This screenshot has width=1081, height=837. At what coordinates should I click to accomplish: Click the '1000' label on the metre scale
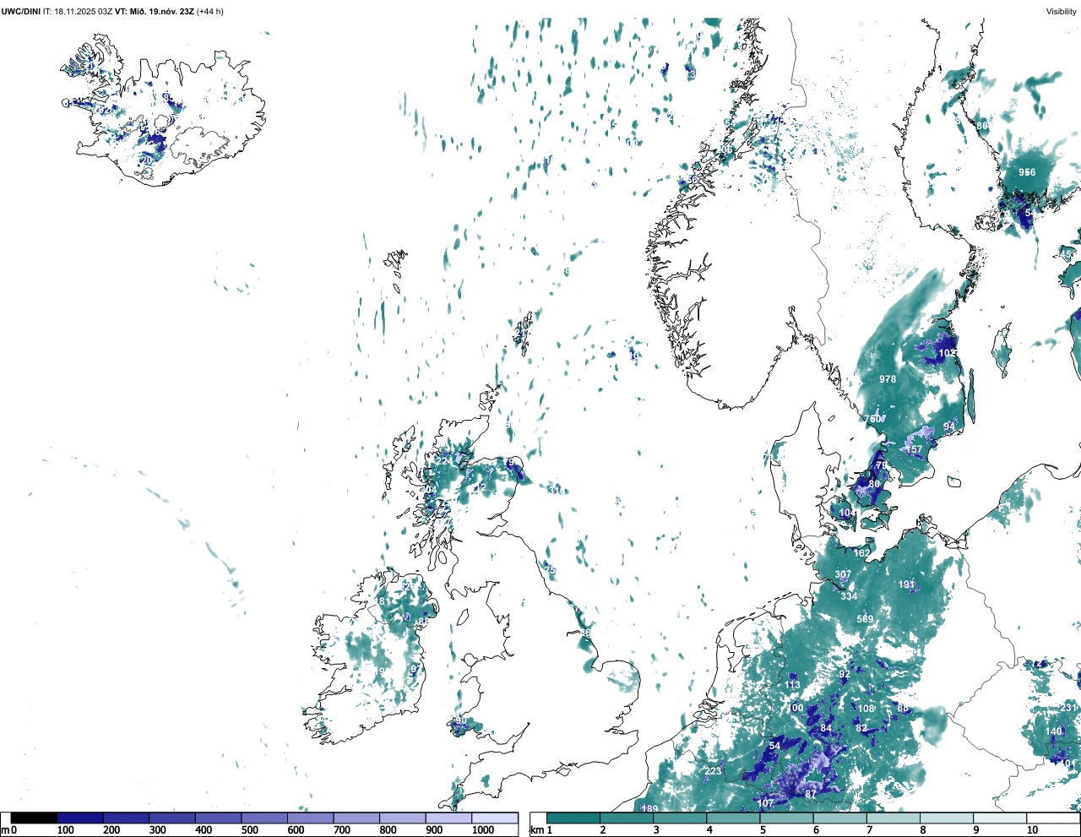click(x=483, y=830)
